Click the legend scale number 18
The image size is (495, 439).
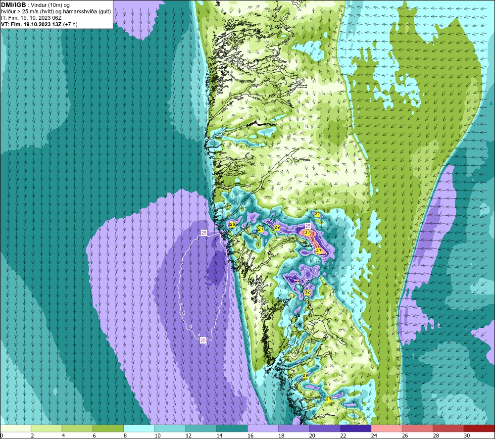281,436
